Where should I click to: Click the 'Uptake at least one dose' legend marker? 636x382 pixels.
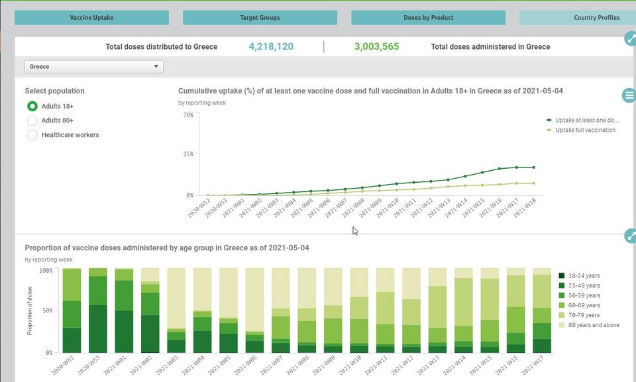(549, 120)
